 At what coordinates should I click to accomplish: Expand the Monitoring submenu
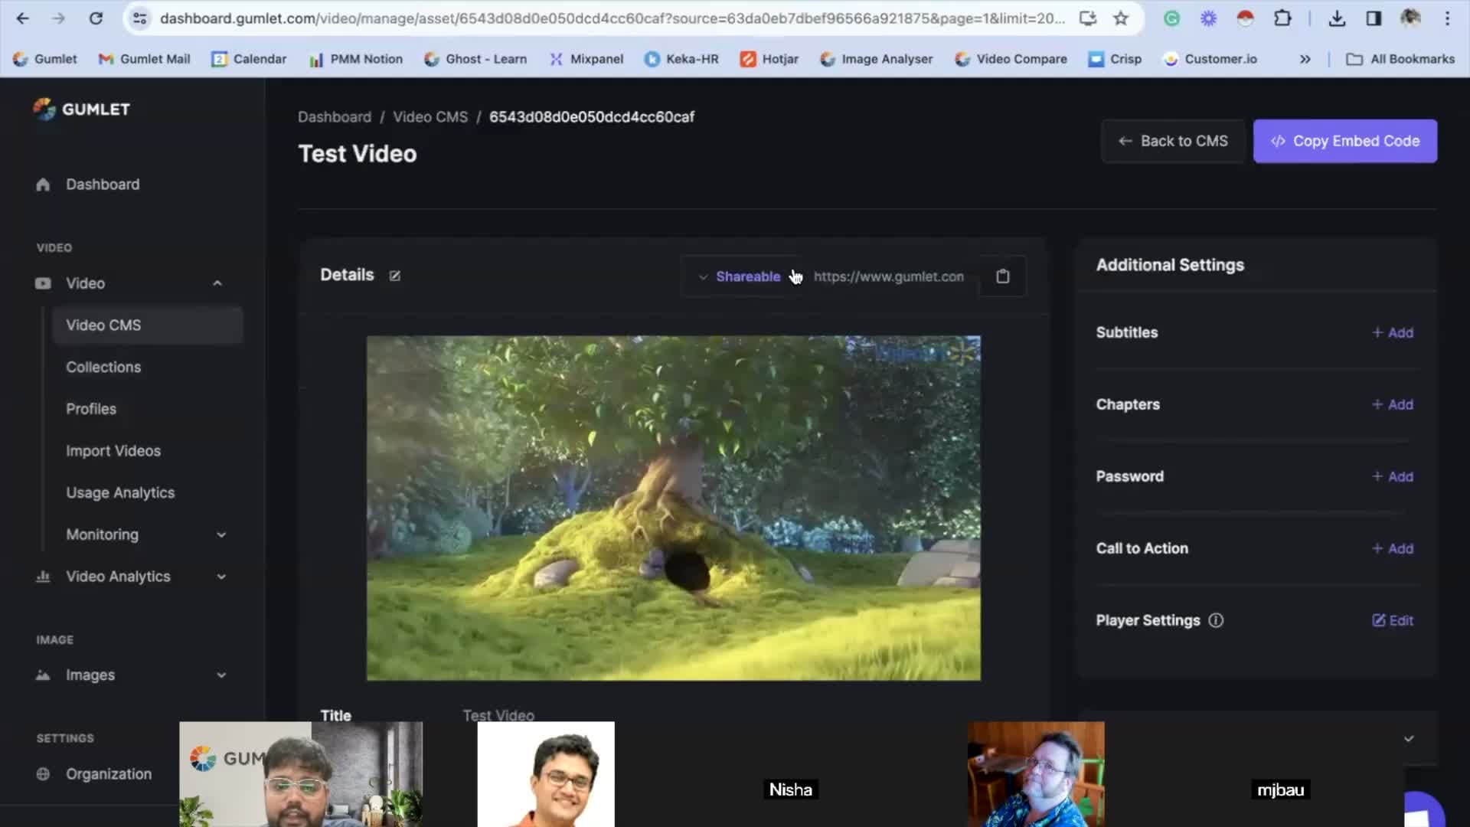click(221, 534)
